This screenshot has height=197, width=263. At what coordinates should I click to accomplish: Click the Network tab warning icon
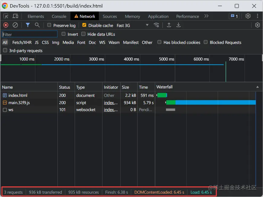point(76,16)
